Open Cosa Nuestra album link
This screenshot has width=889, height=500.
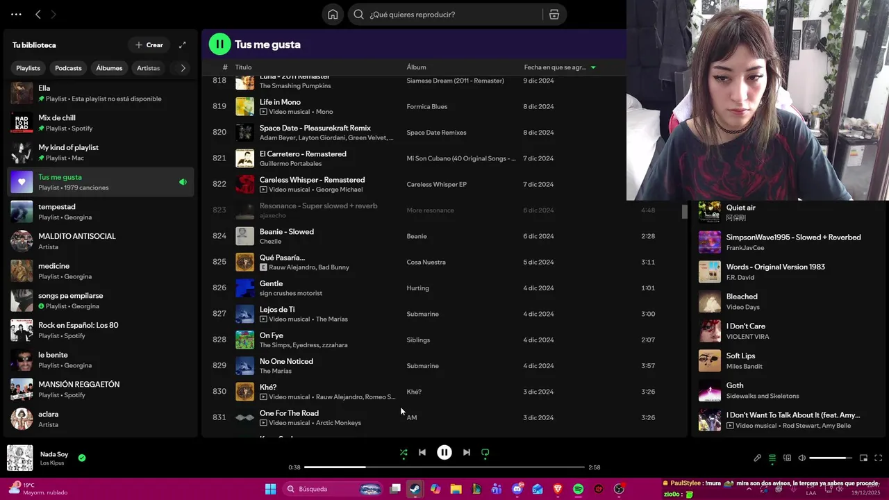426,262
